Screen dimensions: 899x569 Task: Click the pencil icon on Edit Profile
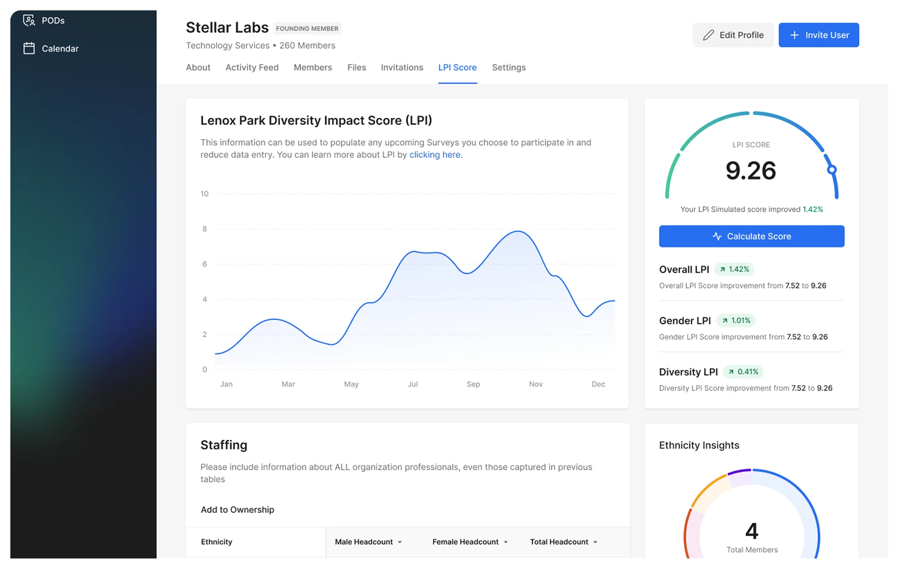[708, 35]
